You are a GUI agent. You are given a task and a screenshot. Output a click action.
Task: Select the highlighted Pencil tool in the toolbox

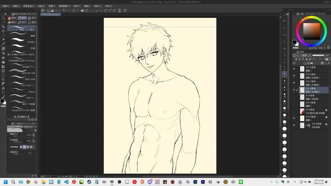point(3,49)
